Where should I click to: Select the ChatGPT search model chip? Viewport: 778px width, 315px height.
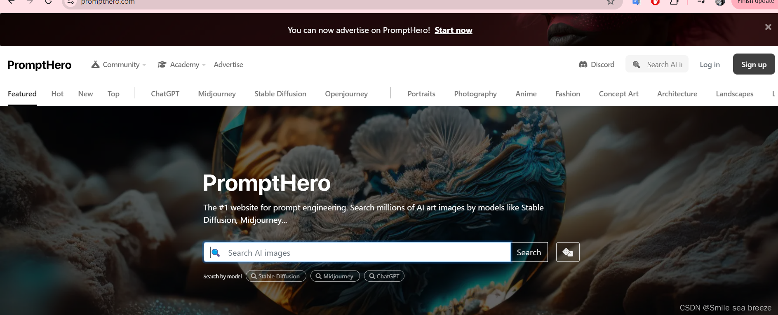(x=384, y=276)
